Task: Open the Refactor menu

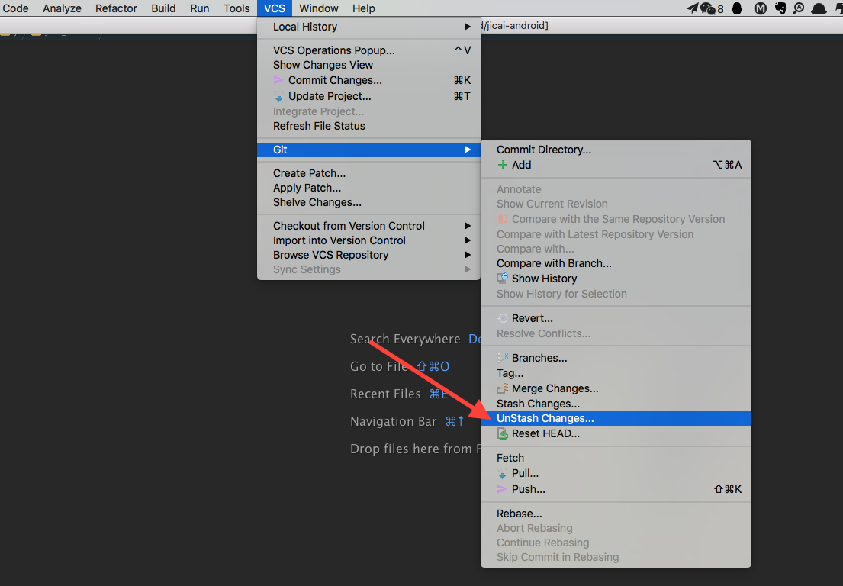Action: pyautogui.click(x=116, y=8)
